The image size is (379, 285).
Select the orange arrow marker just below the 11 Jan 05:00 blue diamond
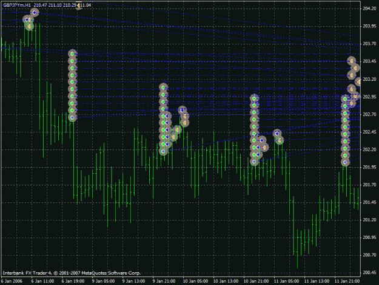[280, 140]
